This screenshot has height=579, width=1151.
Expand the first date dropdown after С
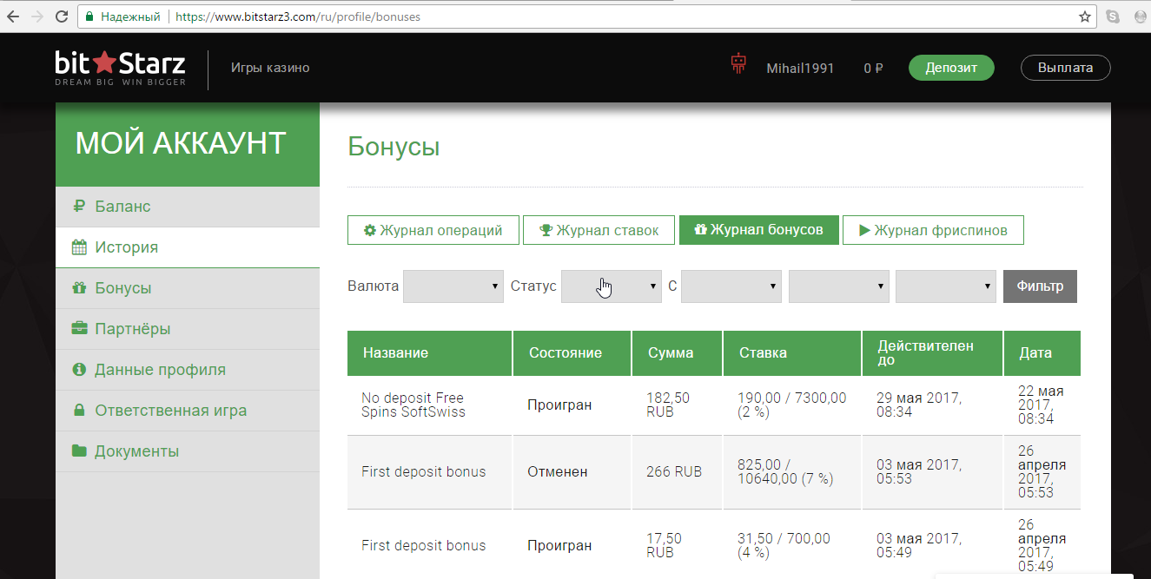click(731, 286)
